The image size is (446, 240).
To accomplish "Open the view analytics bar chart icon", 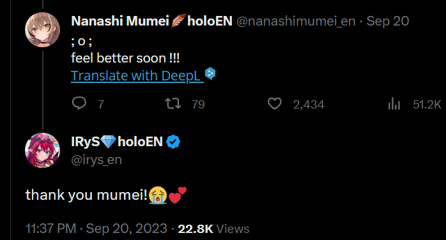I will [x=394, y=103].
